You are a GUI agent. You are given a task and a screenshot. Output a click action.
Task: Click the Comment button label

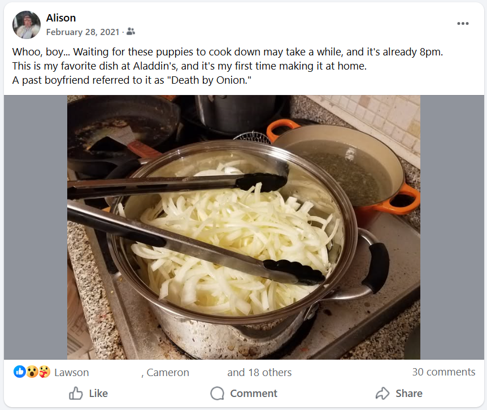(x=254, y=394)
